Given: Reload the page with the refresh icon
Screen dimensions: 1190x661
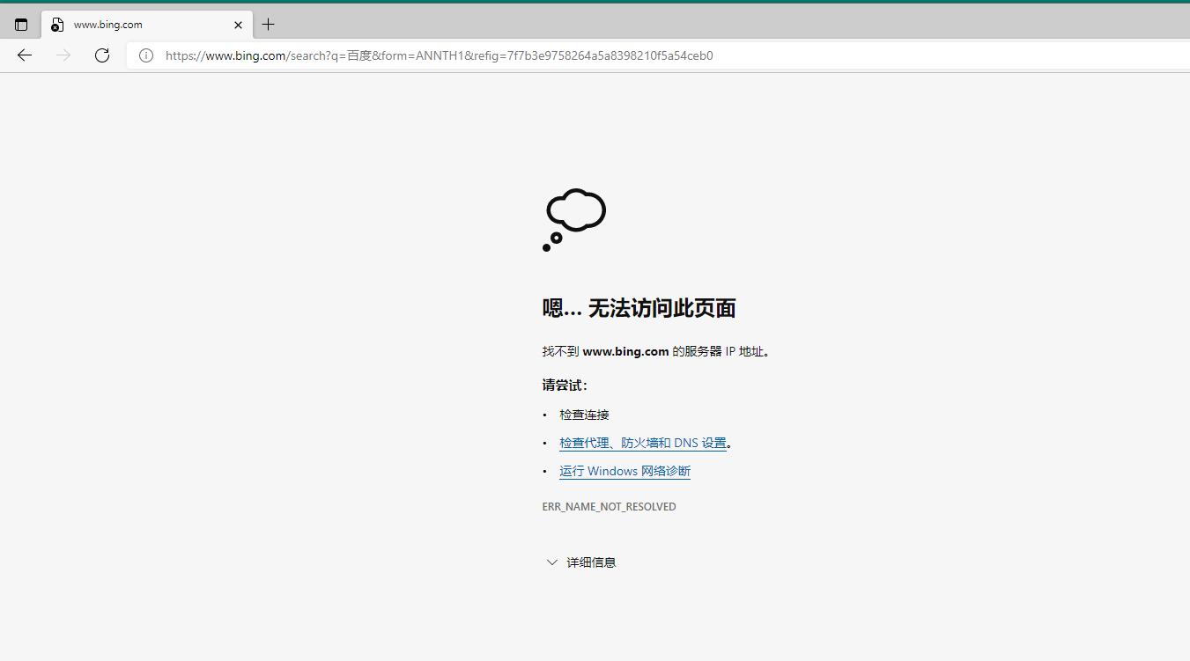Looking at the screenshot, I should [x=101, y=55].
